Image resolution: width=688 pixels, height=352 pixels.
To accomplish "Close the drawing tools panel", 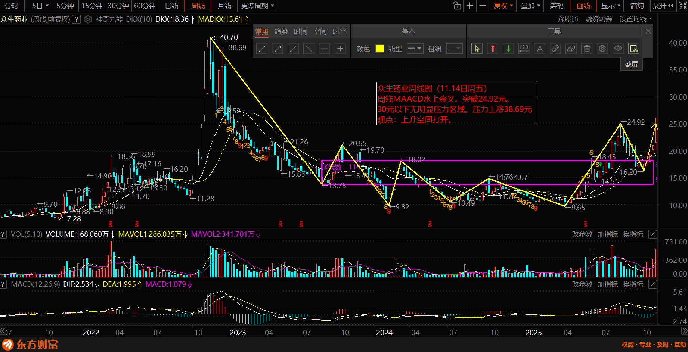I will [648, 31].
